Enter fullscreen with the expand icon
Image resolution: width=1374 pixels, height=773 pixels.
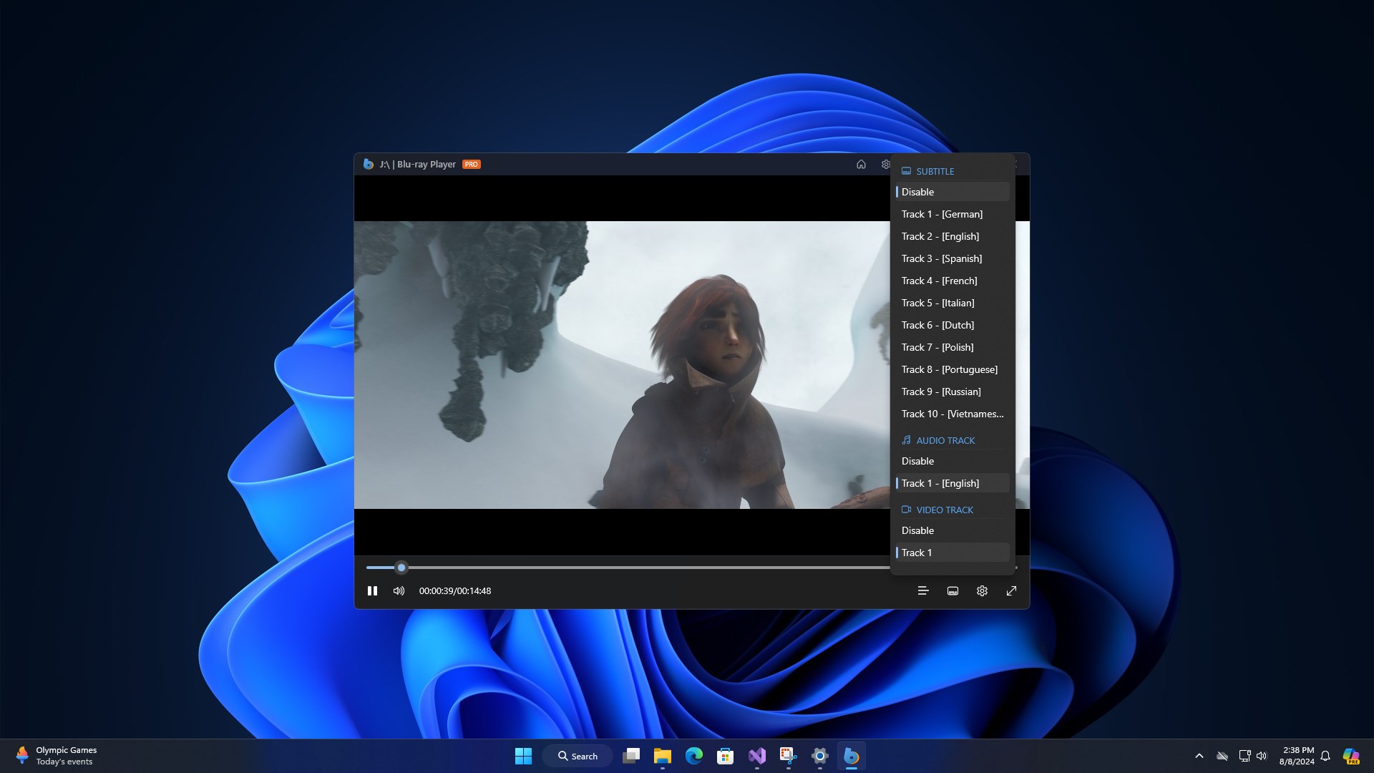click(x=1011, y=591)
